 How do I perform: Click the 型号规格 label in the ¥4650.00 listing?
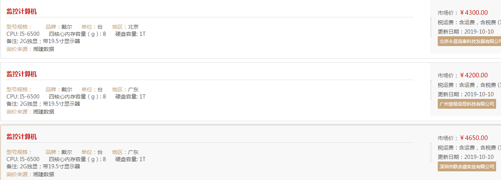point(19,152)
